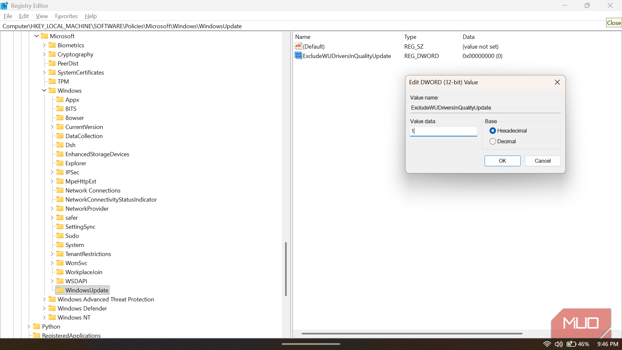
Task: Click the Name column header
Action: pyautogui.click(x=347, y=37)
